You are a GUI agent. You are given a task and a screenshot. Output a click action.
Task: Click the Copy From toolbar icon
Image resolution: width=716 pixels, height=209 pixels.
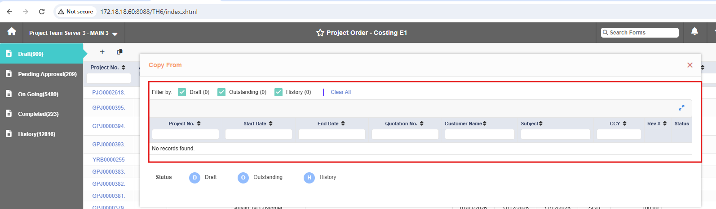[119, 52]
